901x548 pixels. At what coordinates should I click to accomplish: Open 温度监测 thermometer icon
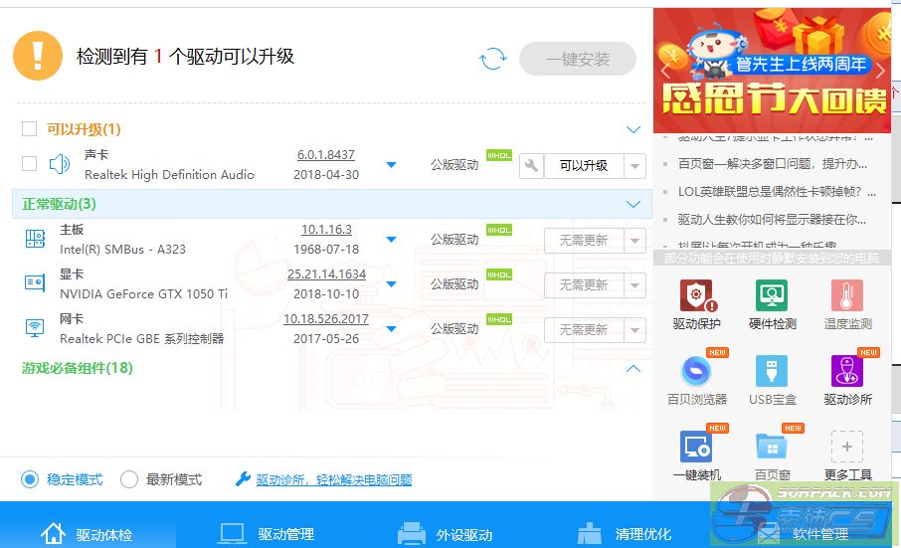coord(847,296)
